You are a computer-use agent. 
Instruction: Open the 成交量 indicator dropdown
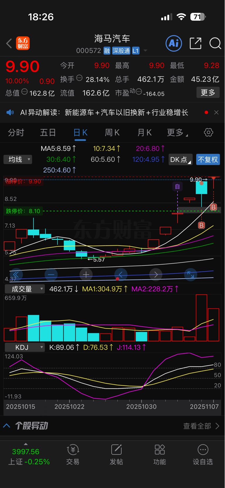[25, 289]
